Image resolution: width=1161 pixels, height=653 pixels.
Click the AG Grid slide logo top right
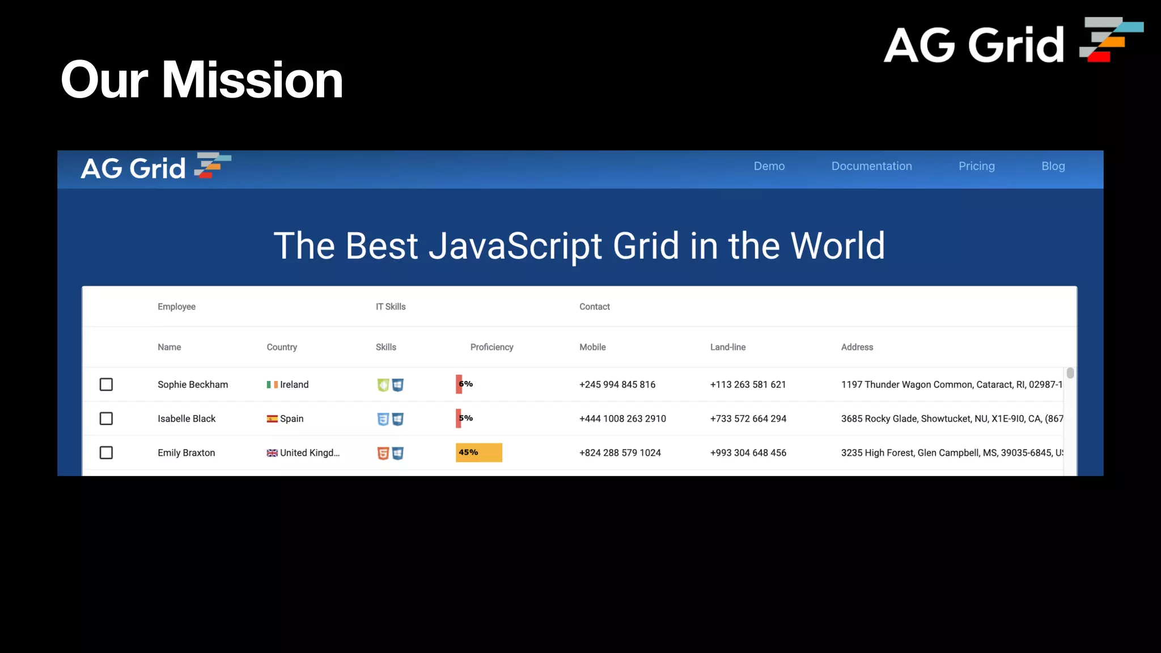coord(1014,41)
